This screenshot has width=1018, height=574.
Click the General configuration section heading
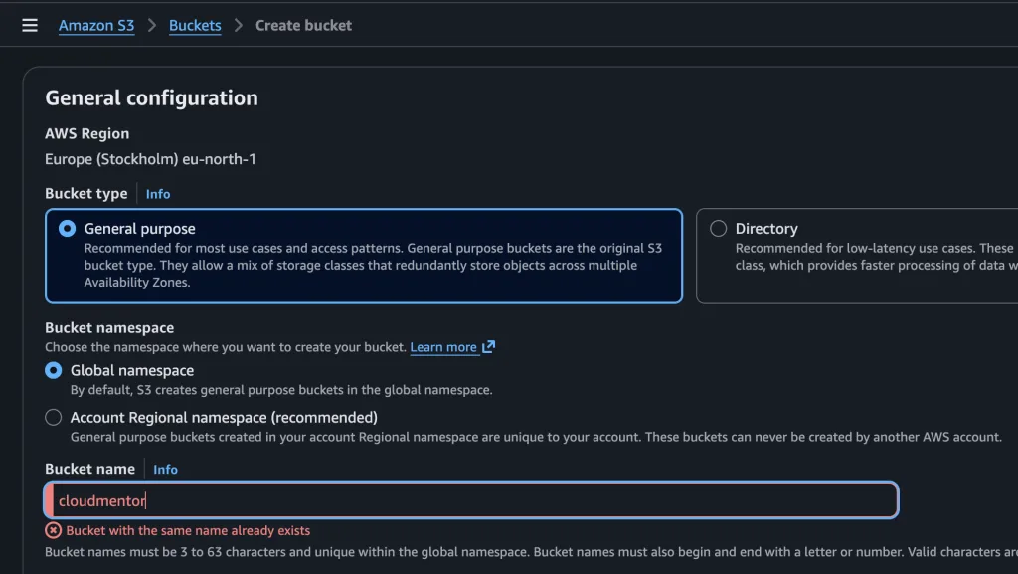pyautogui.click(x=151, y=97)
